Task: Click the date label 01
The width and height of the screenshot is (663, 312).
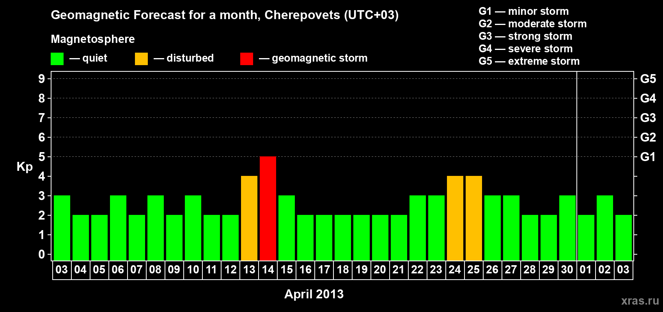Action: [x=586, y=269]
